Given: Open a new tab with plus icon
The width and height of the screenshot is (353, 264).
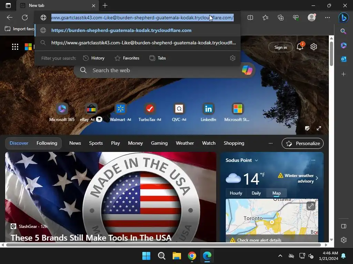Looking at the screenshot, I should click(105, 5).
